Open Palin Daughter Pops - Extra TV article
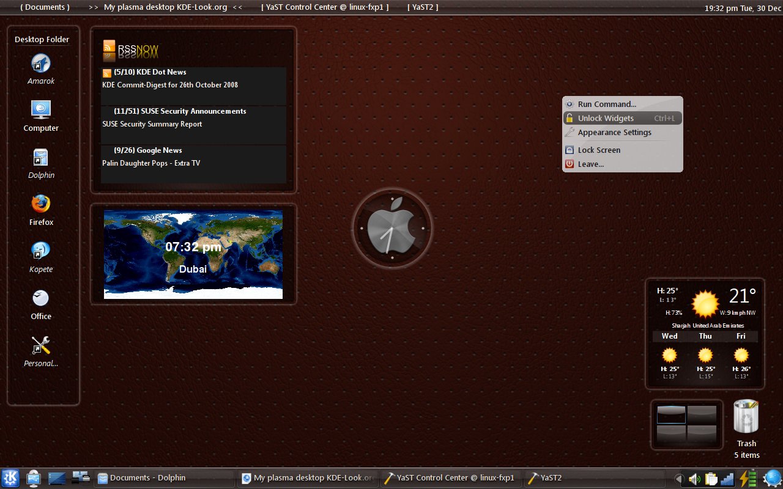The height and width of the screenshot is (489, 783). point(151,163)
